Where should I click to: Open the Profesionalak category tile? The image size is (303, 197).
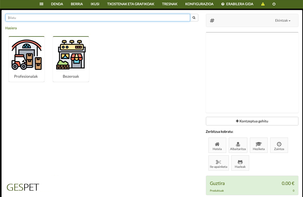coord(26,59)
